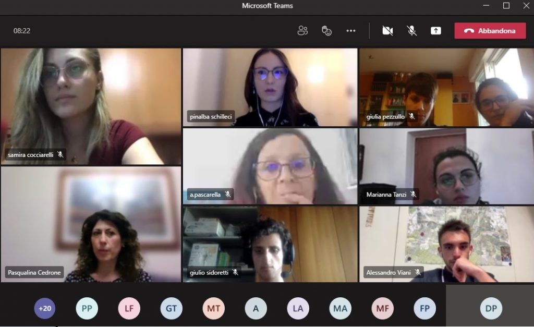
Task: Show the +20 additional participants
Action: [x=45, y=308]
